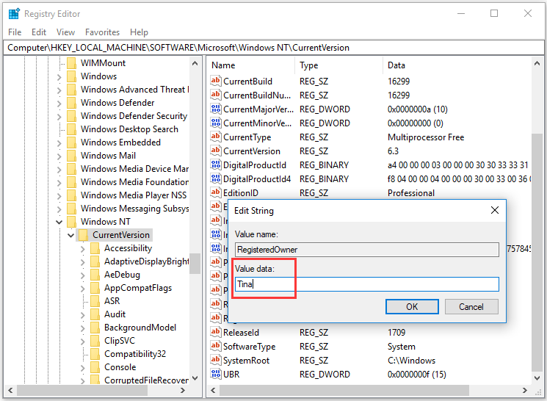Click the 'Professional' data cell
Viewport: 547px width, 401px height.
pos(411,193)
